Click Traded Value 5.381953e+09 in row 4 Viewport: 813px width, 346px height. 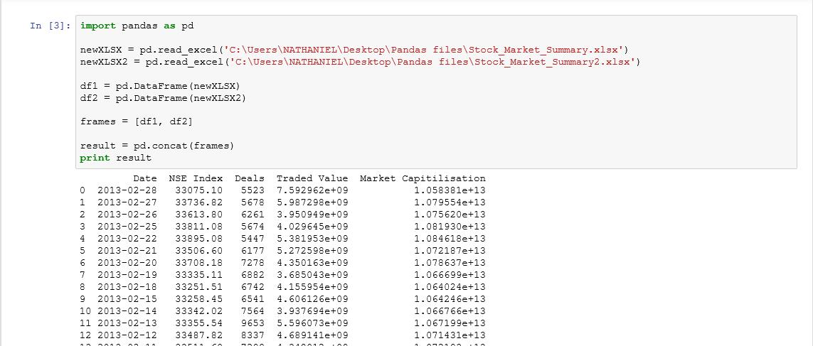point(312,238)
